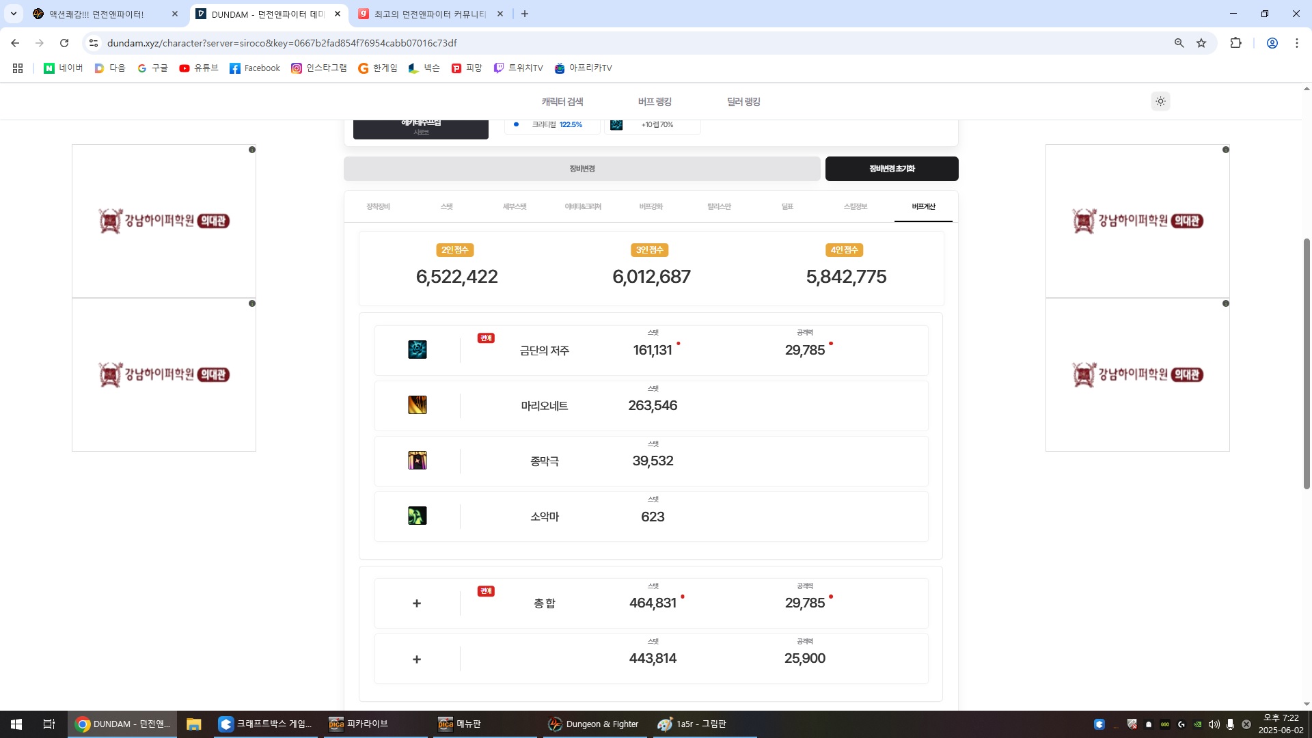The width and height of the screenshot is (1312, 738).
Task: Open the 딜러 랭킹 menu
Action: coord(743,102)
